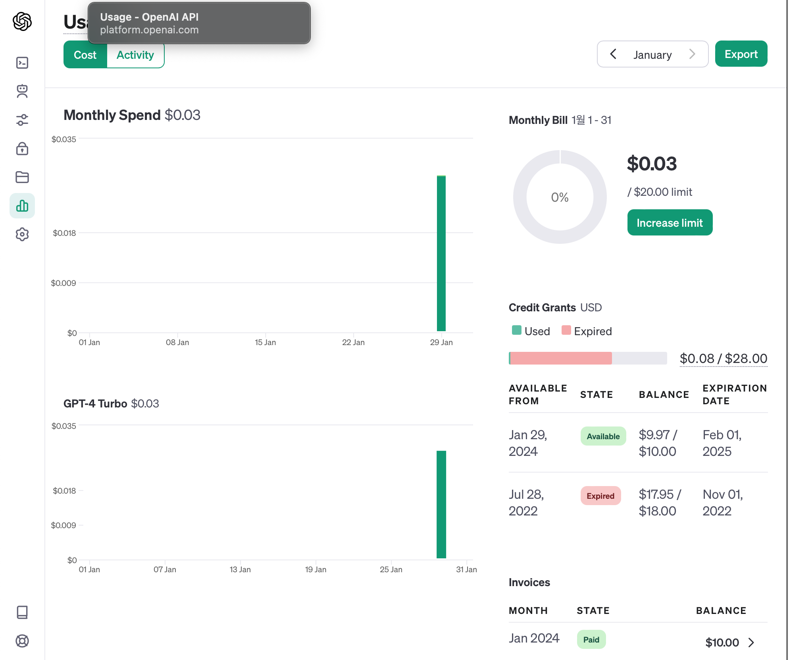Select the Cost tab
Viewport: 789px width, 660px height.
[85, 55]
